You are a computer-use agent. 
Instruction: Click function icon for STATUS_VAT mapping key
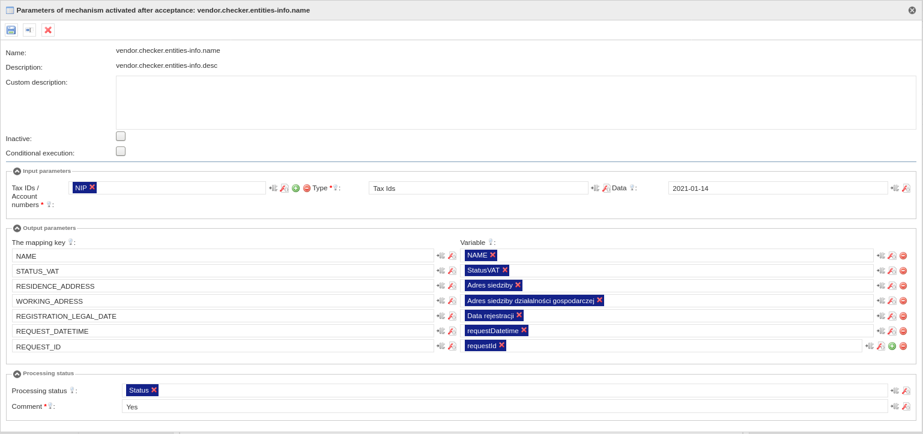click(452, 271)
